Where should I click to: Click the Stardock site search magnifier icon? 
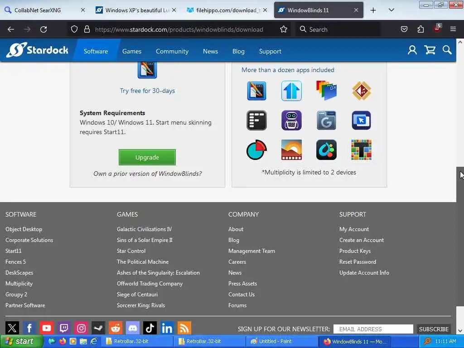[447, 50]
